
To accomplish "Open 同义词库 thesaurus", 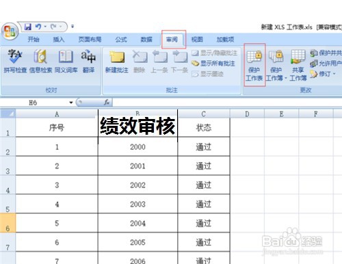I will point(66,61).
